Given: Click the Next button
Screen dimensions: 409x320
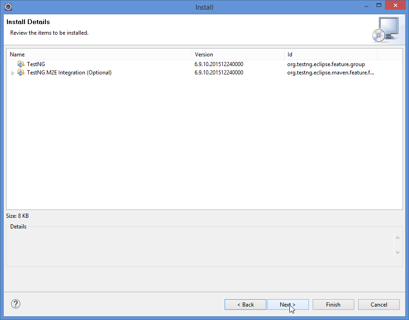Looking at the screenshot, I should [x=288, y=305].
